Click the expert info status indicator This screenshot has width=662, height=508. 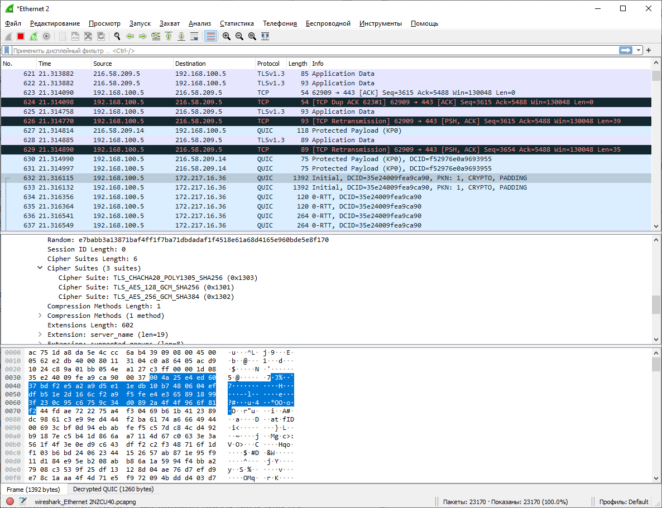pos(10,501)
